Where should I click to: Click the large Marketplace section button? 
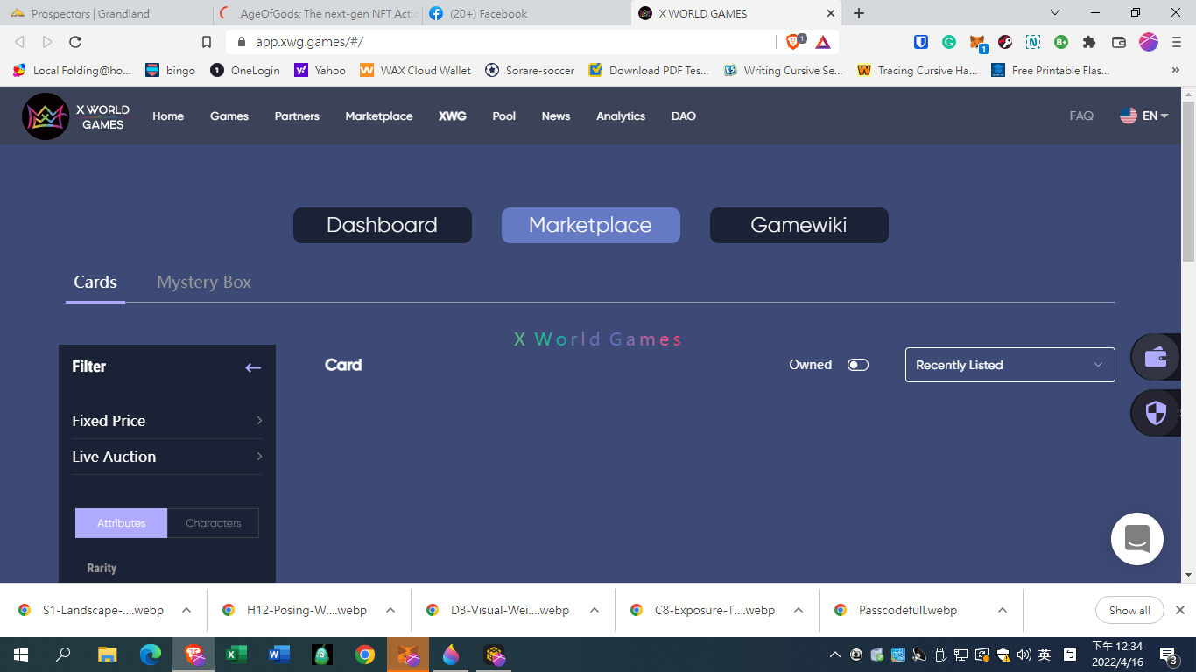pyautogui.click(x=591, y=225)
